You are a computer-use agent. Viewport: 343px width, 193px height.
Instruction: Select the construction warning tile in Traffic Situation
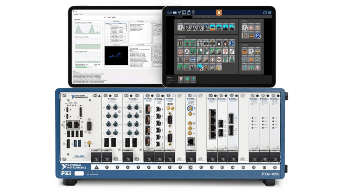click(x=180, y=52)
